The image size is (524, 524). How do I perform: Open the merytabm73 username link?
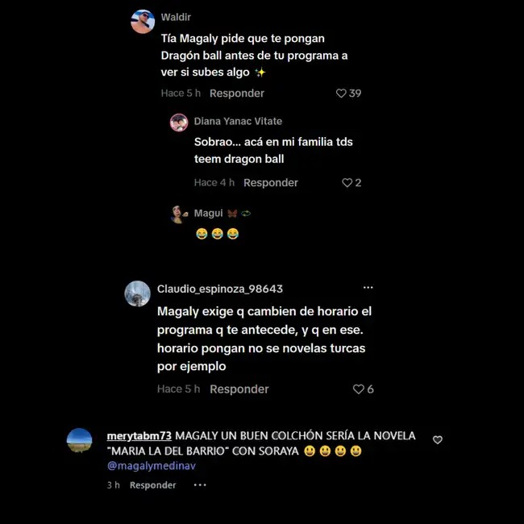139,436
